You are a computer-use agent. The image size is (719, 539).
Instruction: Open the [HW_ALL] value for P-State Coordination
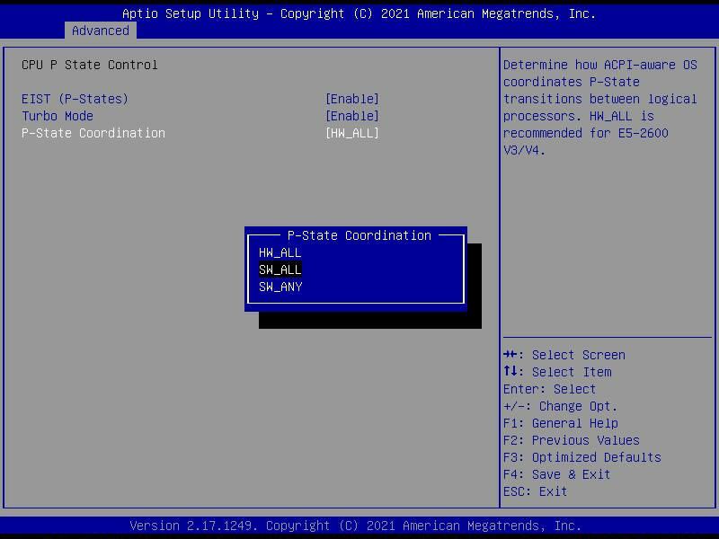352,133
